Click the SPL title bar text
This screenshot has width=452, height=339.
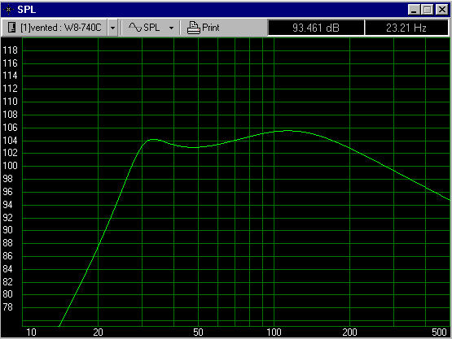27,10
